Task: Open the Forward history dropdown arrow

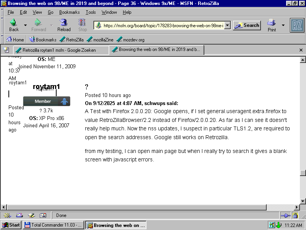Action: [51, 25]
